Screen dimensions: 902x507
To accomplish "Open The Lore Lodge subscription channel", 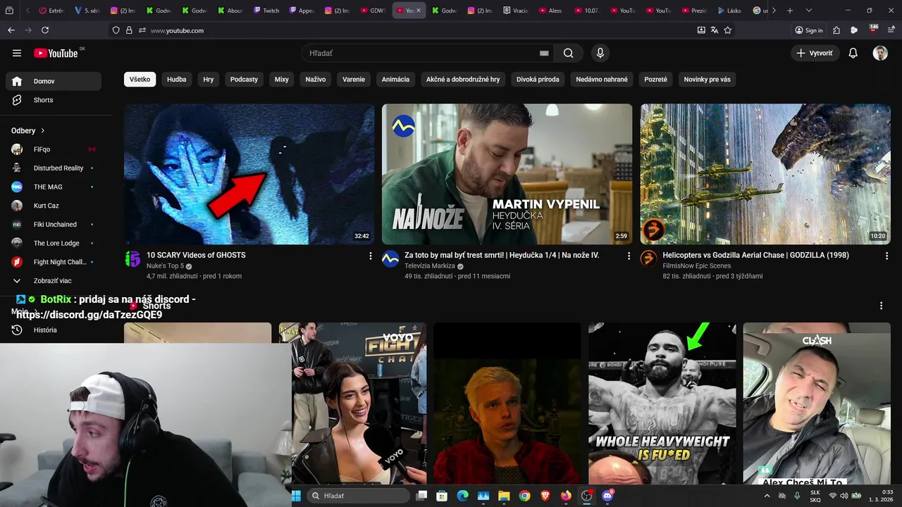I will point(54,243).
